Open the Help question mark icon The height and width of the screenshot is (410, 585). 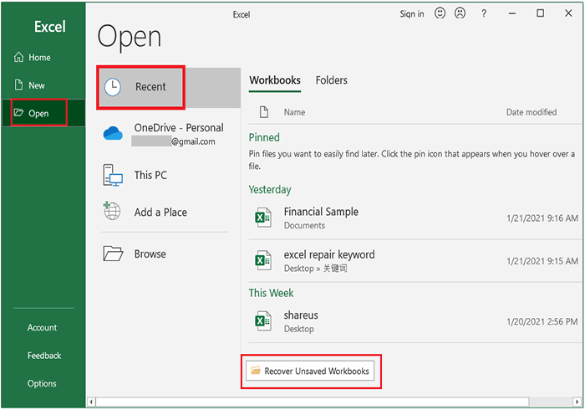pos(485,13)
